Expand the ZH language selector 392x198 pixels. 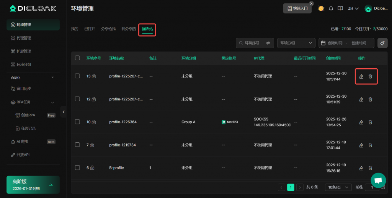tap(353, 8)
